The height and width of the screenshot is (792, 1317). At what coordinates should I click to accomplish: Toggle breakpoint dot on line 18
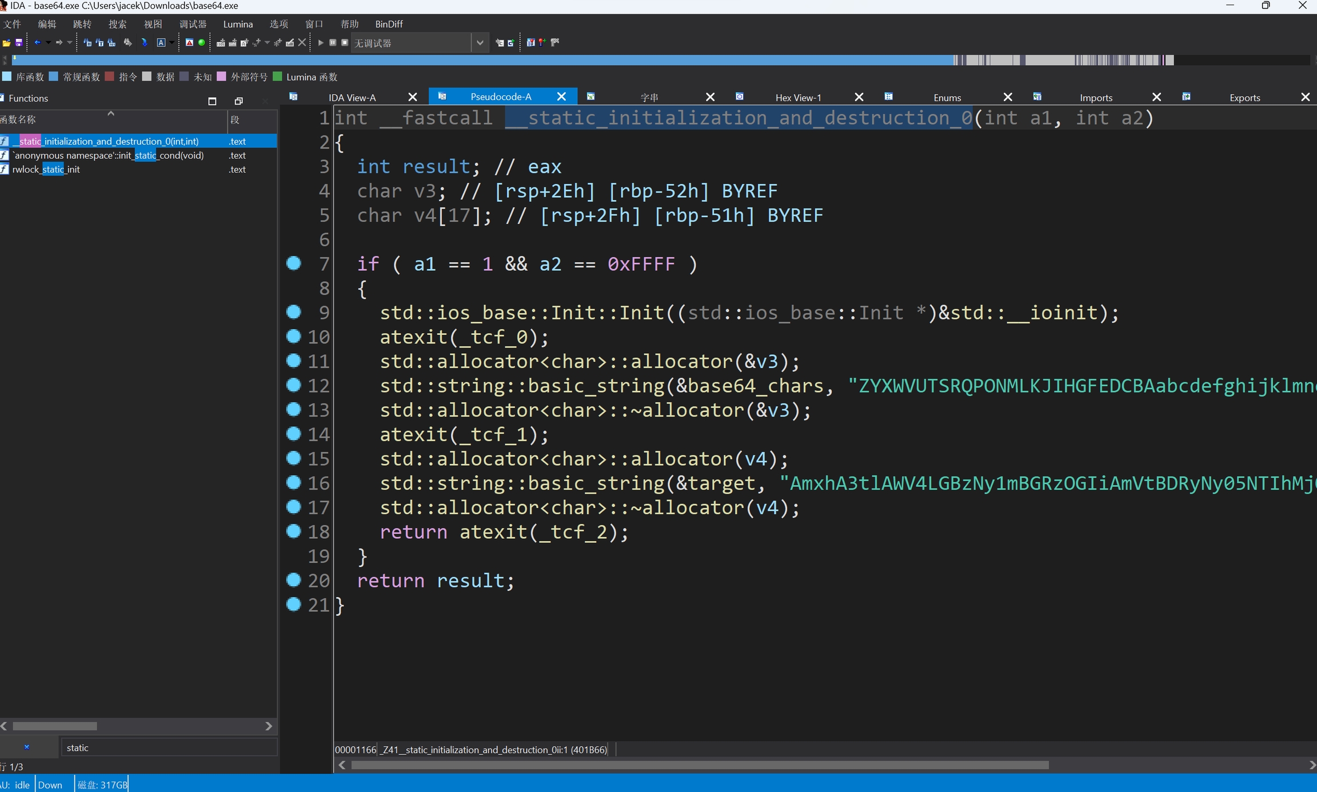point(294,531)
